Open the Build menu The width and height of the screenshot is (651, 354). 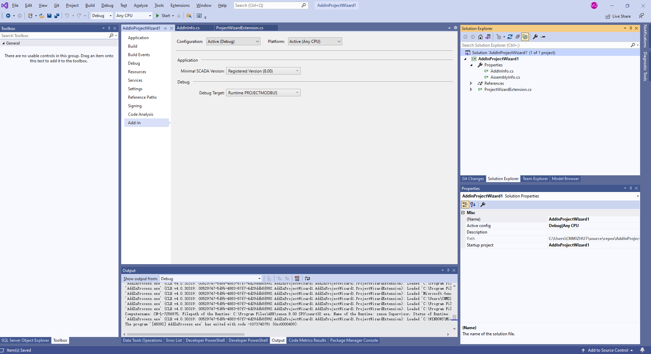tap(90, 5)
